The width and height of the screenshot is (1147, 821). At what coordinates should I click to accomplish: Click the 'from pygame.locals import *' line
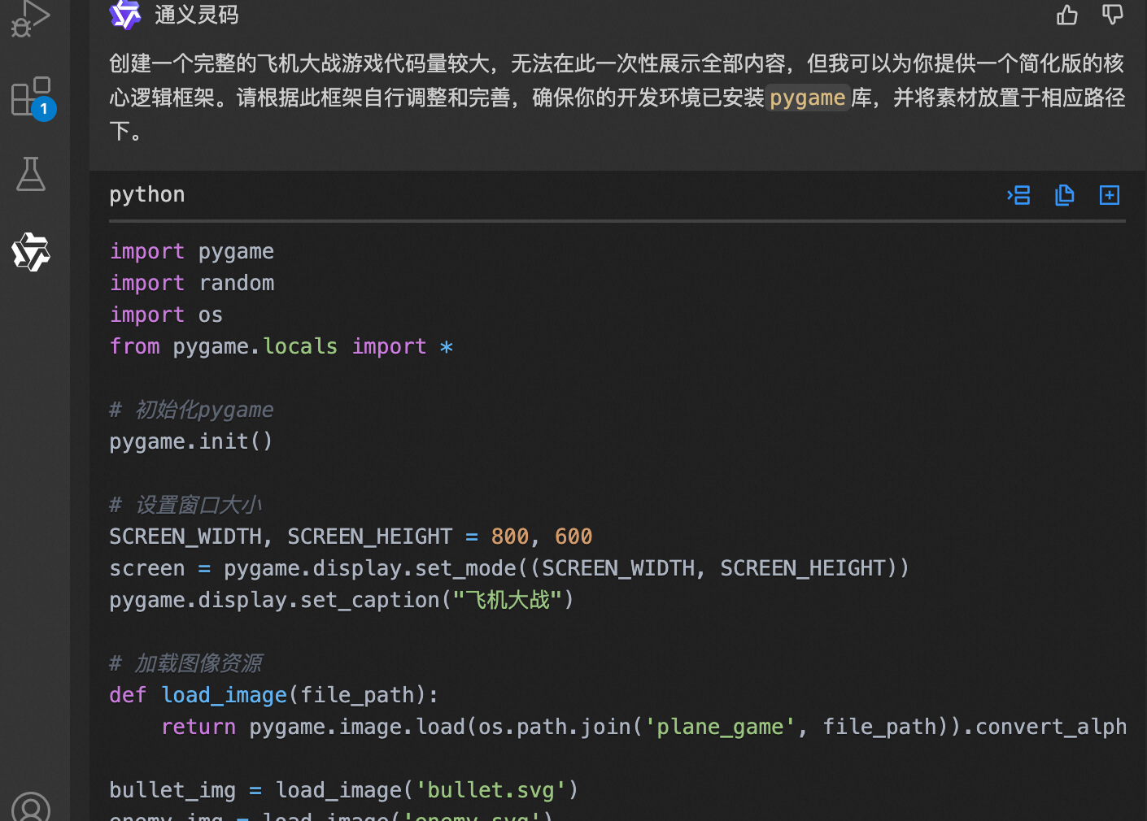point(281,346)
